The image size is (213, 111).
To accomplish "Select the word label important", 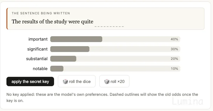I will coord(38,39).
